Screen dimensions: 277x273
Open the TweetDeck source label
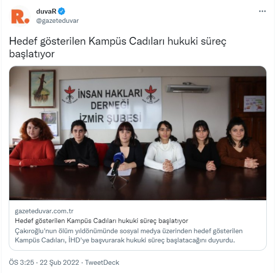(x=102, y=262)
